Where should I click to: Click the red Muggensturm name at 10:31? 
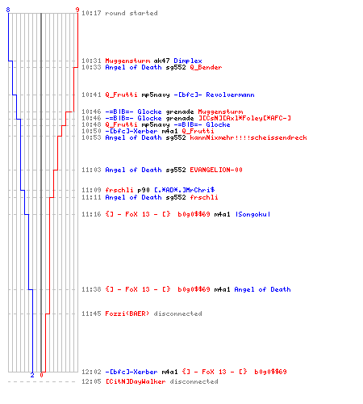[127, 61]
